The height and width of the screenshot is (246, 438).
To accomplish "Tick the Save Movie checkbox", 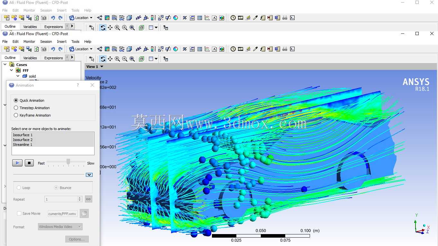I will coord(19,213).
